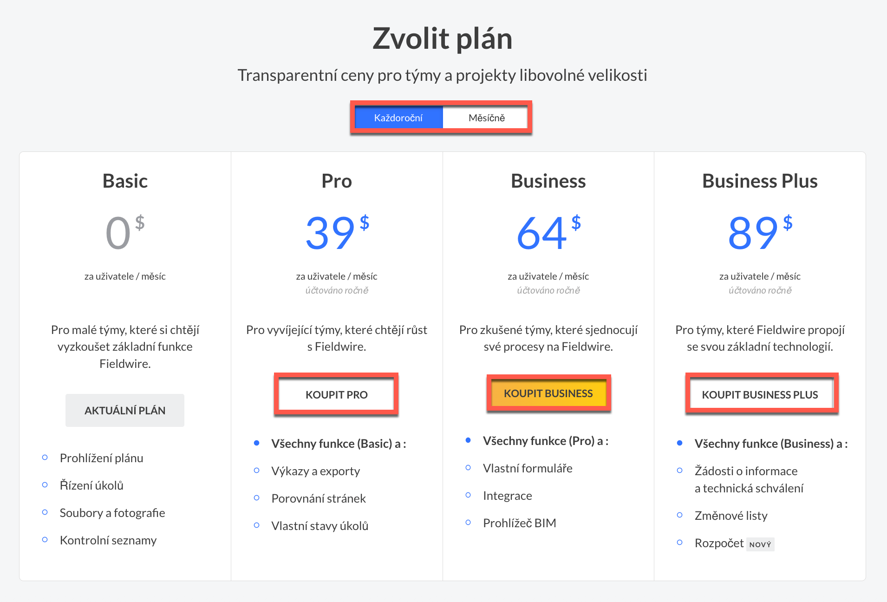Switch billing to Každoroční (annual)

(x=398, y=118)
